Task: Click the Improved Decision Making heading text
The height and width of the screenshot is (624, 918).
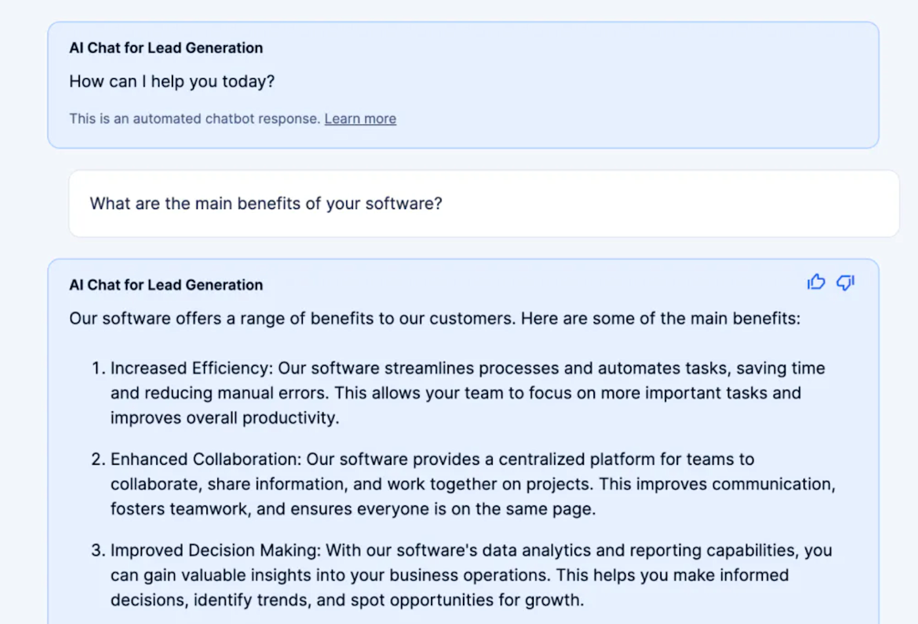Action: click(x=215, y=551)
